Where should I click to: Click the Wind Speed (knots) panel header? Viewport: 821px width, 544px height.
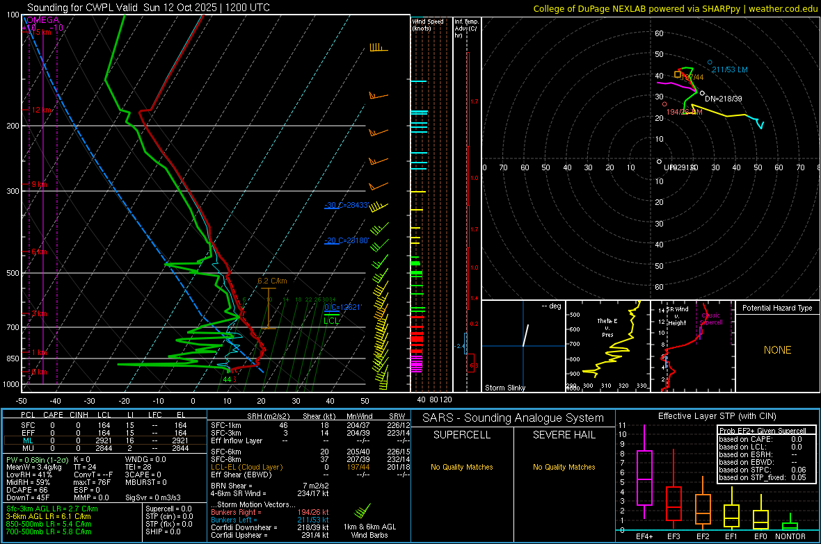click(428, 24)
